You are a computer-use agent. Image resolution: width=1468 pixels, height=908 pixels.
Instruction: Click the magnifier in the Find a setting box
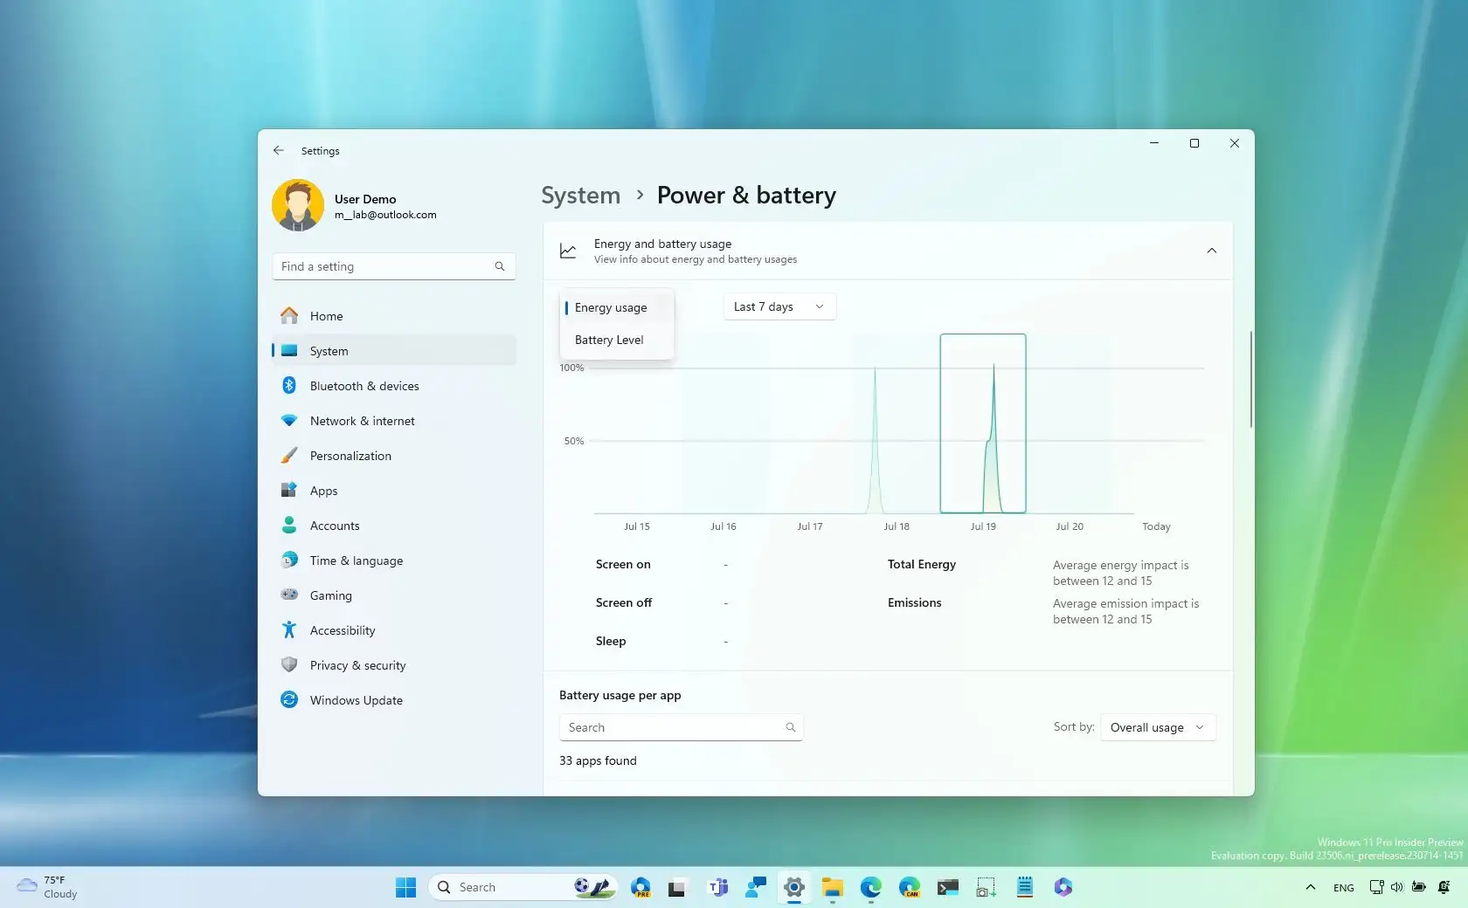pyautogui.click(x=499, y=266)
